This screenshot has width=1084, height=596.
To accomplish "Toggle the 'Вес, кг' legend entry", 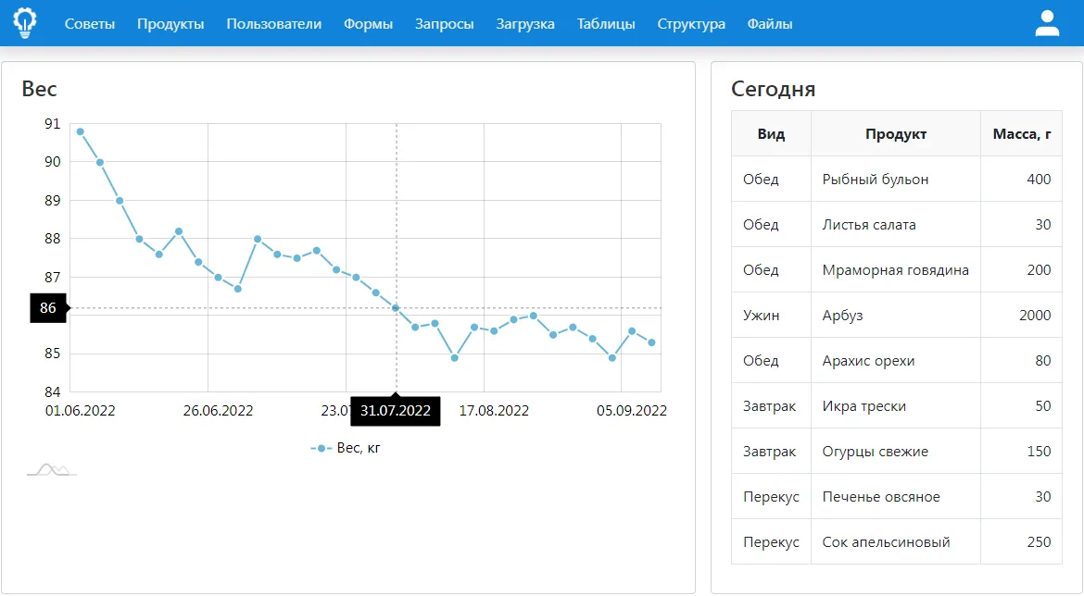I will click(x=346, y=448).
